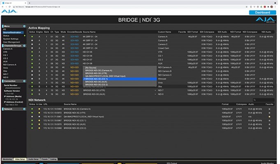Click the NDI Network search magnifier icon

[255, 100]
